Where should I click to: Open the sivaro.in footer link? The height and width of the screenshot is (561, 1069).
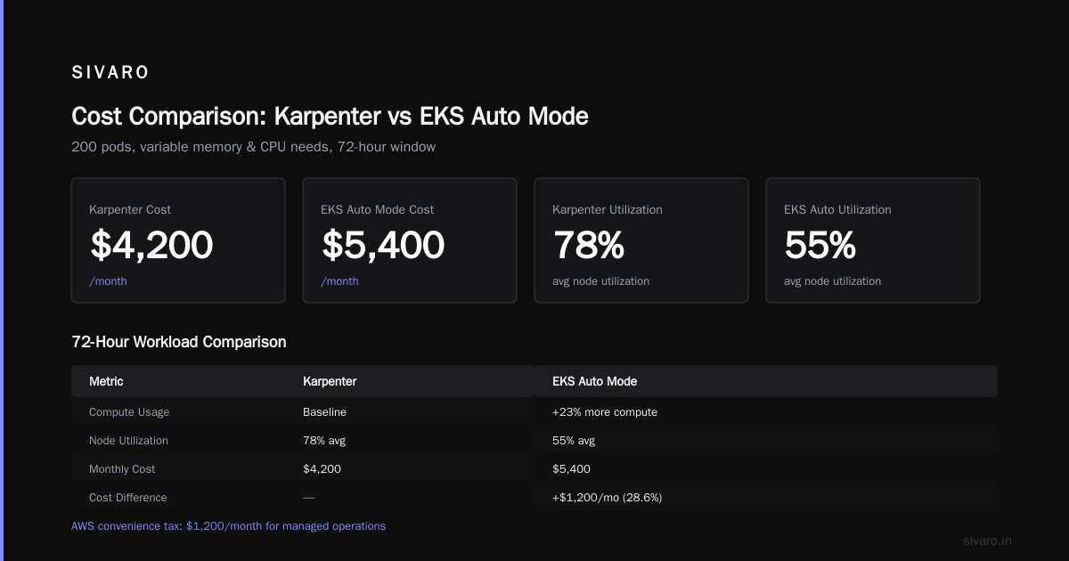tap(988, 541)
